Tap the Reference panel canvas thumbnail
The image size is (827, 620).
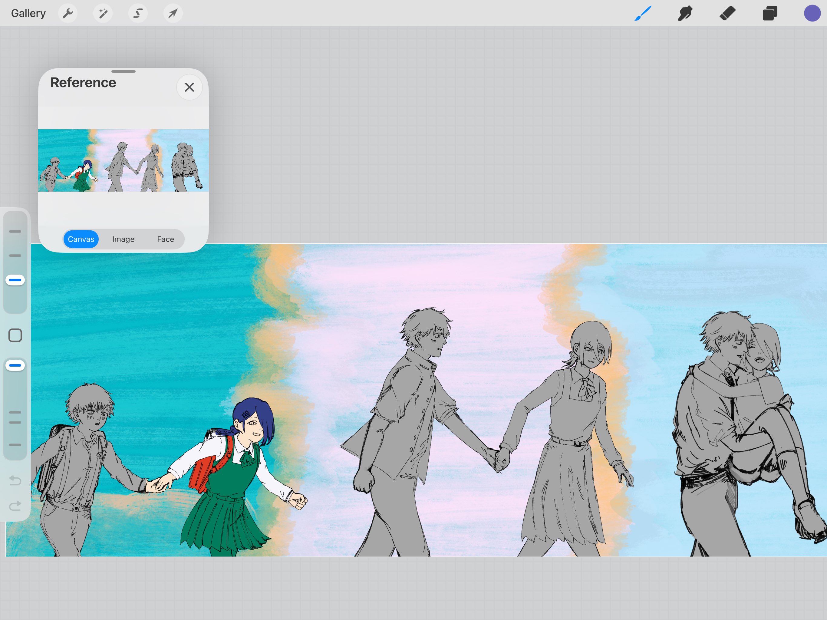124,160
